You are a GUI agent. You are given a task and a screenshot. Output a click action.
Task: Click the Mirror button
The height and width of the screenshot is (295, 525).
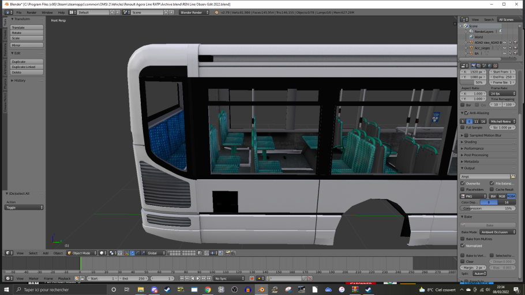(27, 45)
